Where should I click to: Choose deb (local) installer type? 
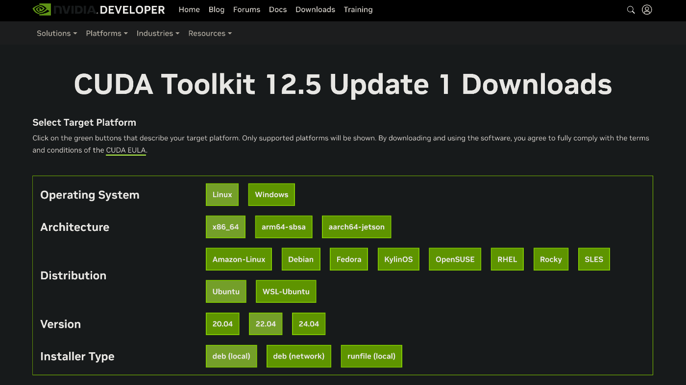[231, 356]
